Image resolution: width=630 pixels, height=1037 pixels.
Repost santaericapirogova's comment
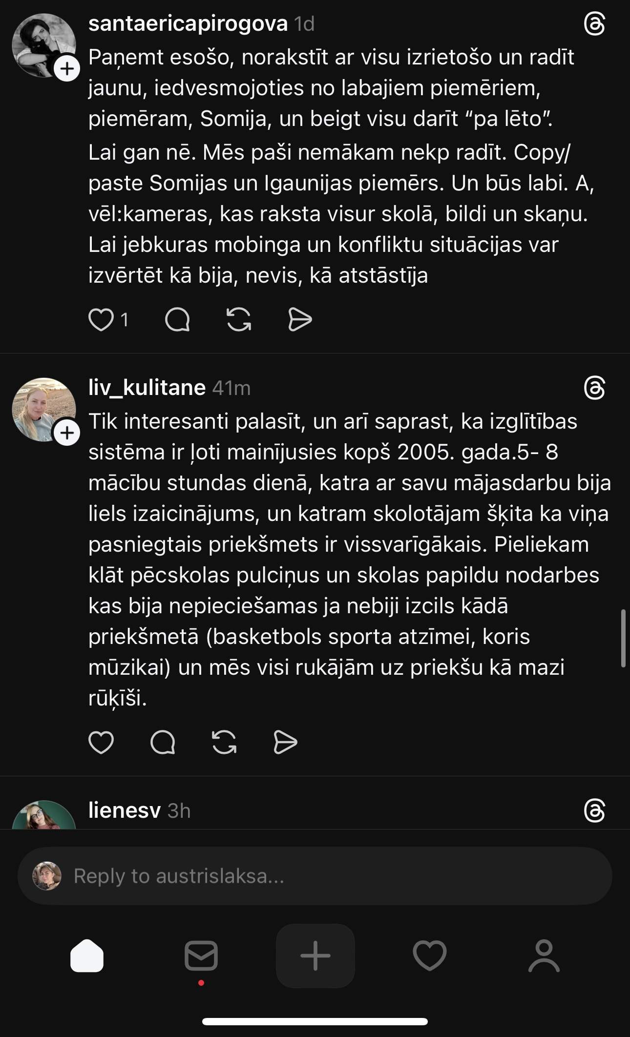[239, 320]
